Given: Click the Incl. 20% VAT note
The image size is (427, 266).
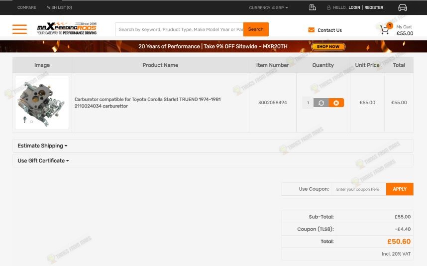Looking at the screenshot, I should click(396, 254).
